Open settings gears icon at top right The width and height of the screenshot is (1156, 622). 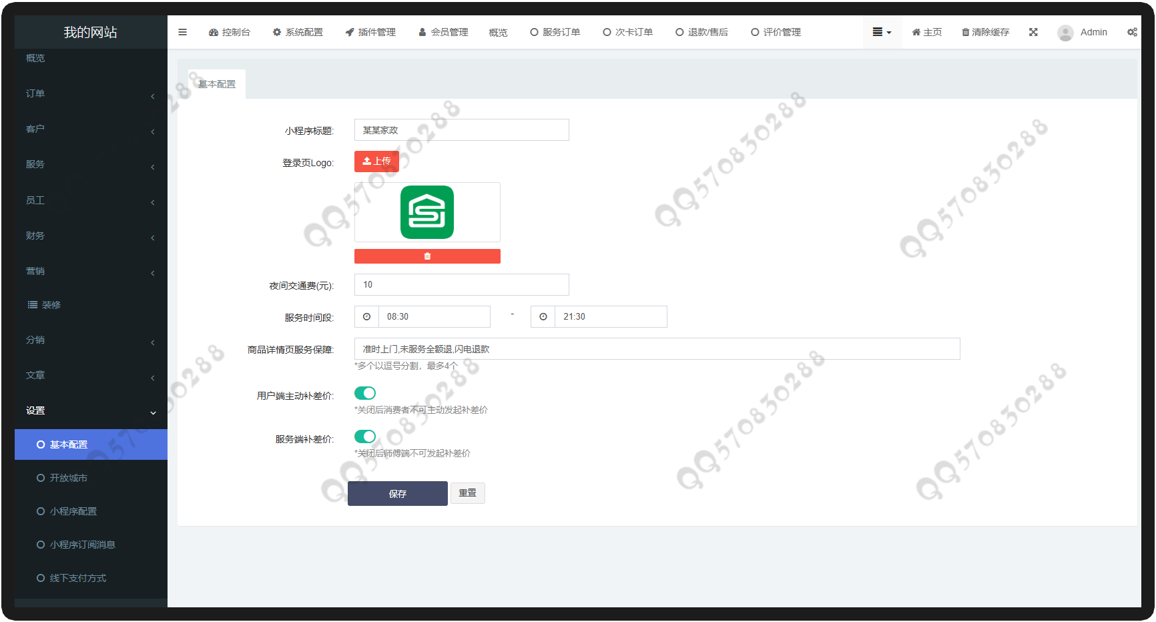1132,32
